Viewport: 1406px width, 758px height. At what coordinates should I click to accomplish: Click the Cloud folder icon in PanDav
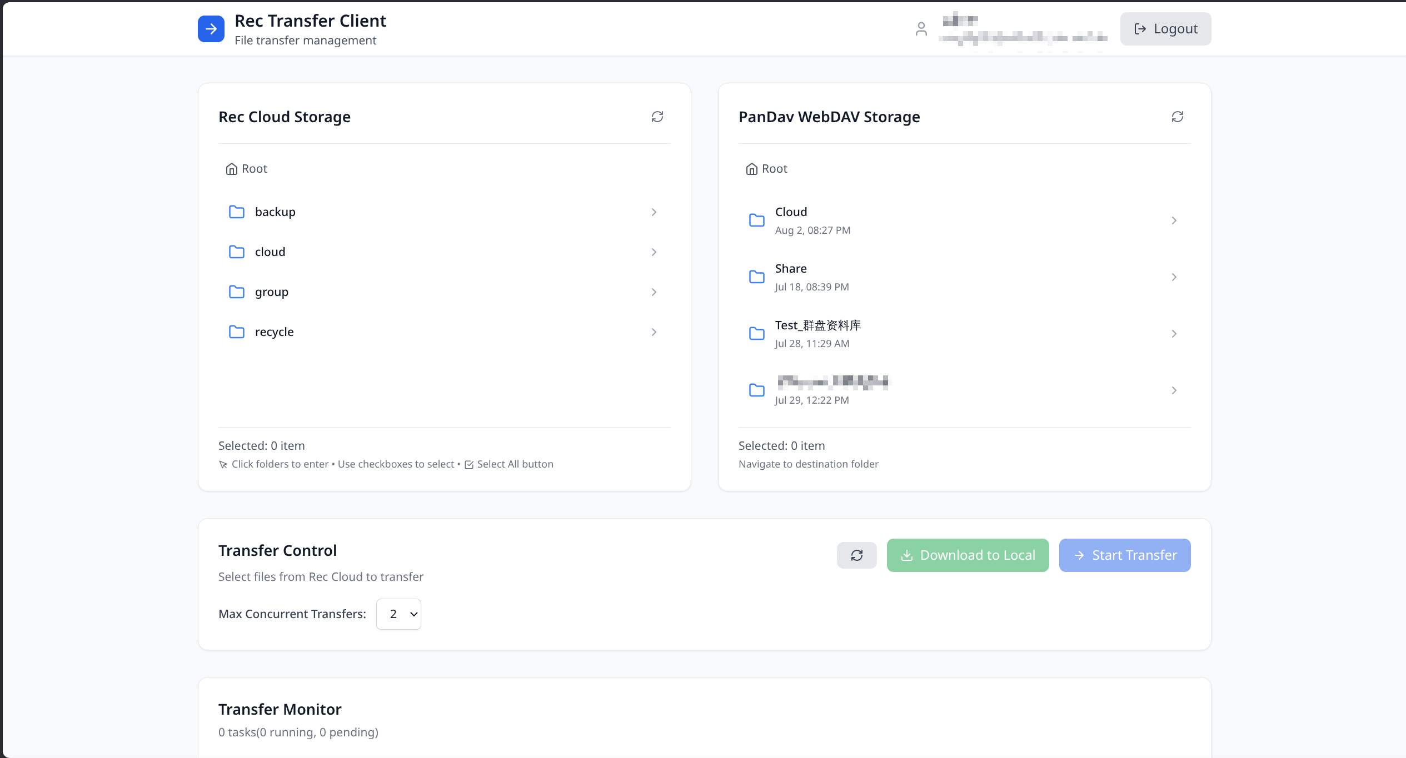click(x=756, y=220)
